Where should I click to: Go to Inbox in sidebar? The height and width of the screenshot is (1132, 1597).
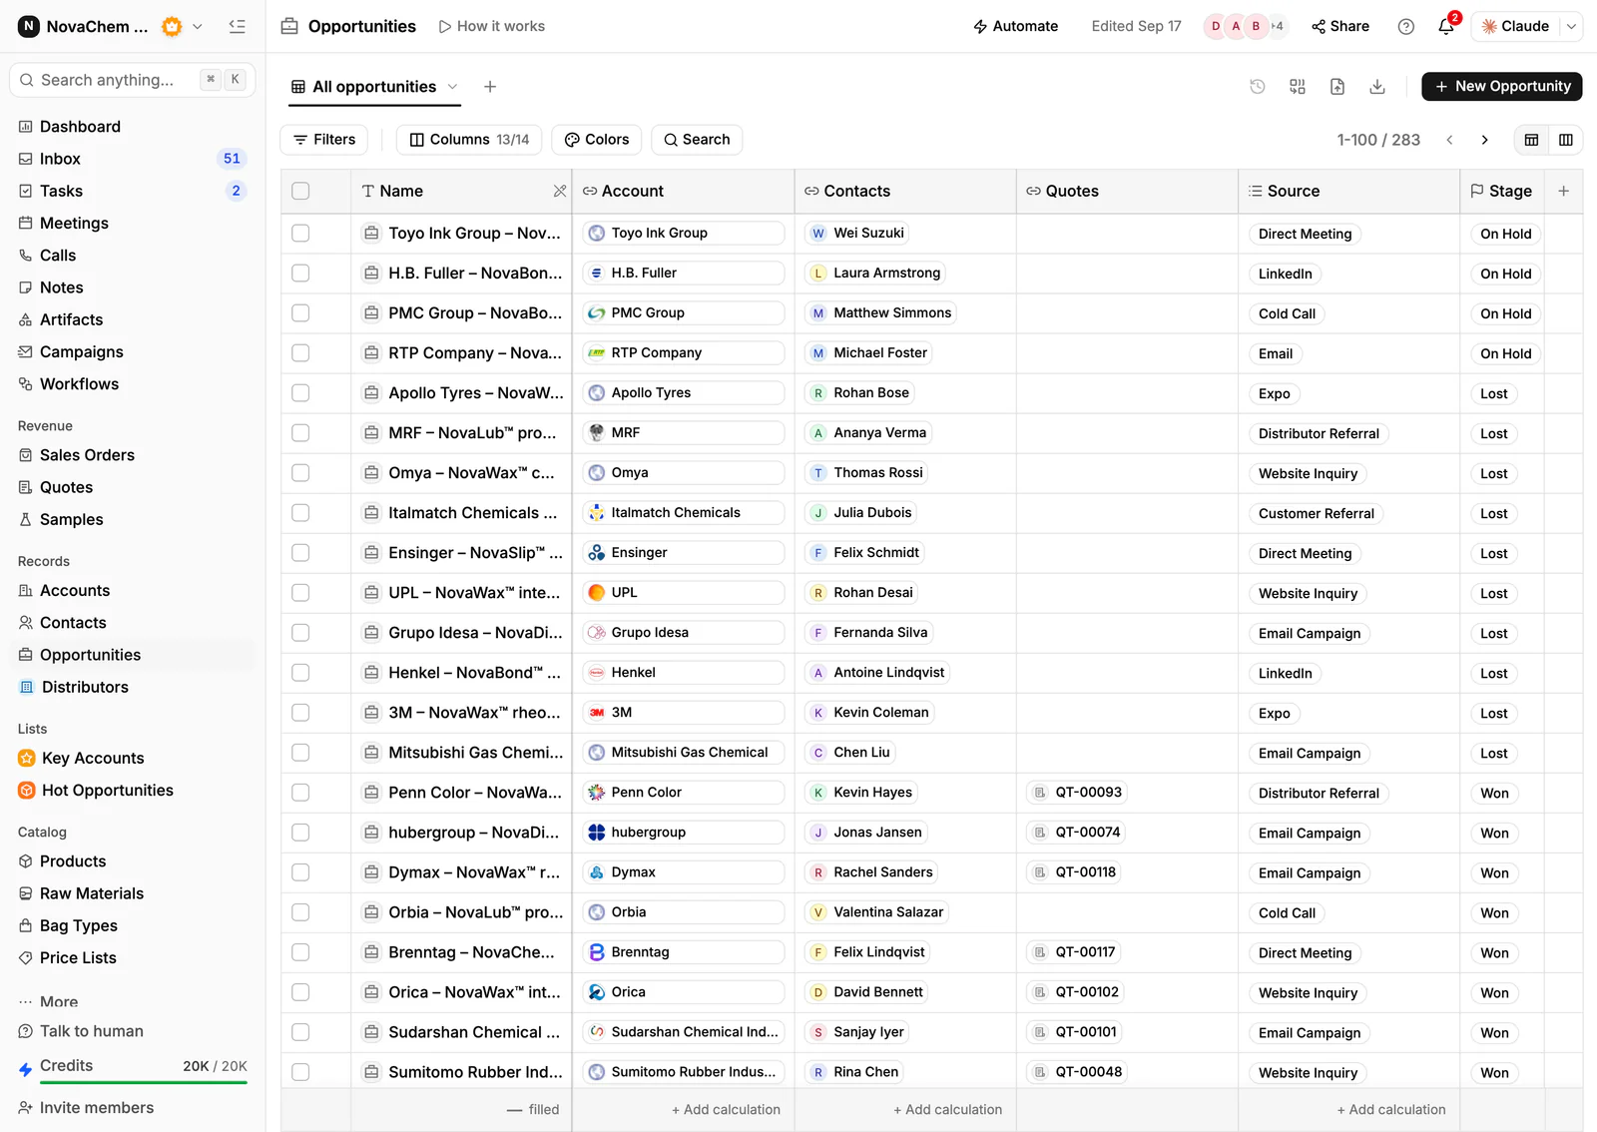pos(133,159)
